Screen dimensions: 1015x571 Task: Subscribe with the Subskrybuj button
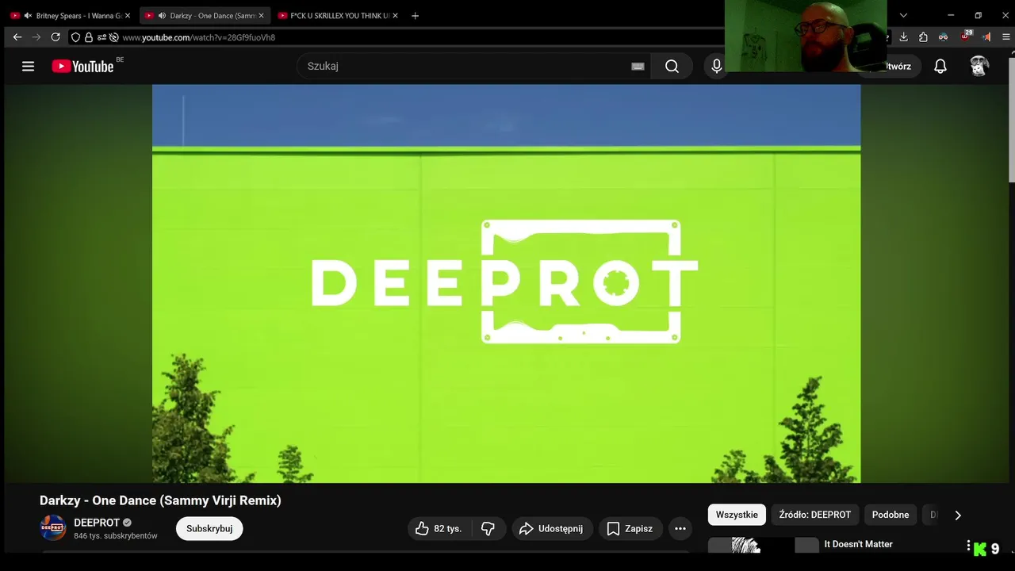(209, 528)
